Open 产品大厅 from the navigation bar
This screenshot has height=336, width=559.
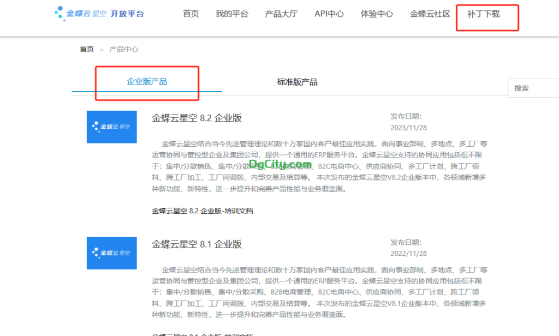point(281,14)
